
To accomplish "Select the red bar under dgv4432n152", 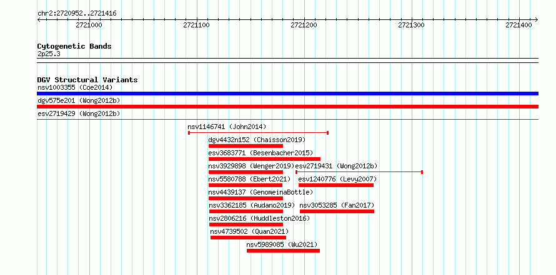I will click(246, 146).
